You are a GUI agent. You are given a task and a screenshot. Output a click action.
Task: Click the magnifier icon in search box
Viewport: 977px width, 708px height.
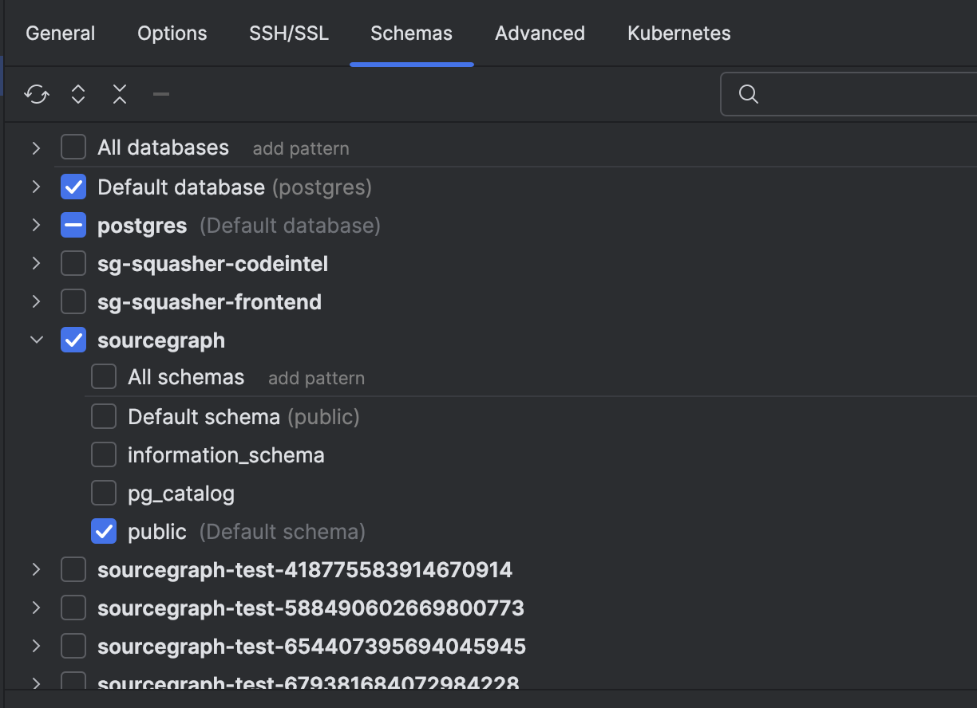click(x=748, y=94)
